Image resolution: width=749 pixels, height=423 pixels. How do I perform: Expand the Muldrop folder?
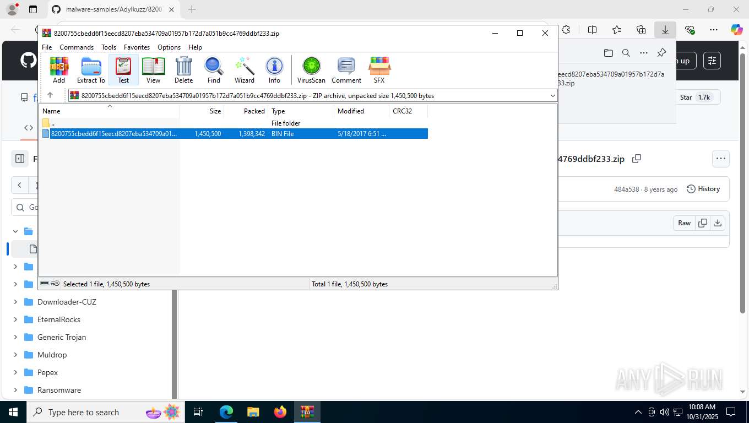coord(15,355)
